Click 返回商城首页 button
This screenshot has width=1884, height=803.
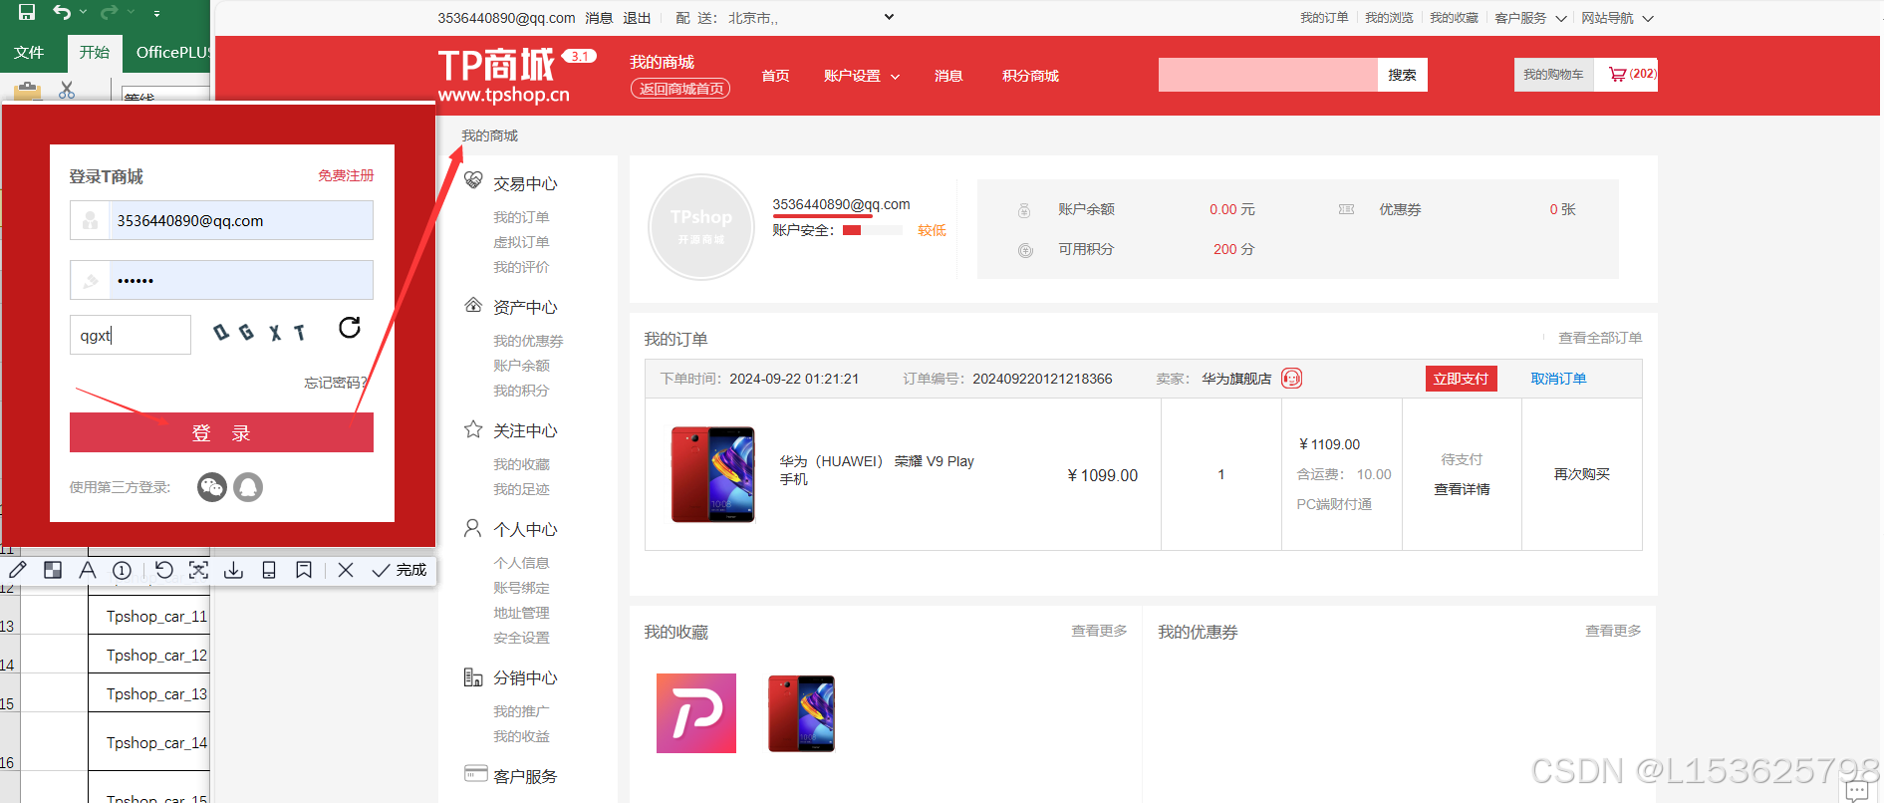pyautogui.click(x=680, y=89)
